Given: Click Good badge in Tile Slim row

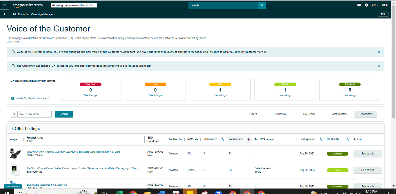Looking at the screenshot, I should click(337, 170).
